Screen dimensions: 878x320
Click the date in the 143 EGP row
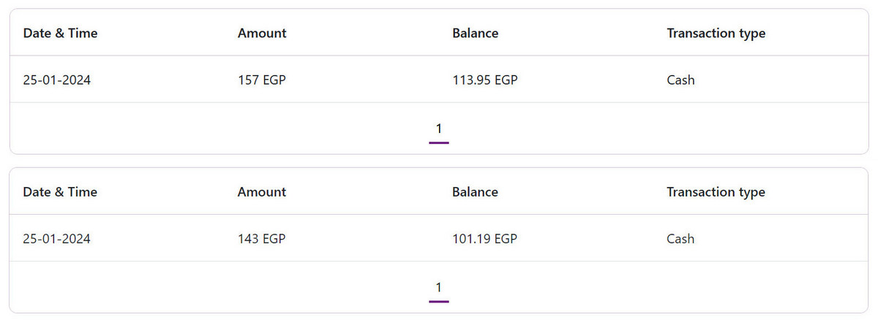point(57,239)
